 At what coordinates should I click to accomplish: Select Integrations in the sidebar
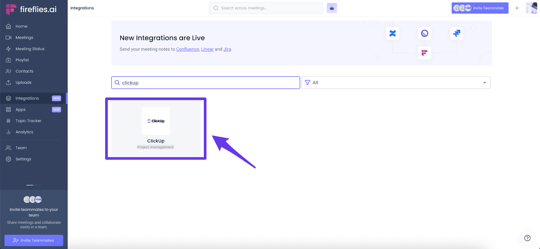click(34, 98)
